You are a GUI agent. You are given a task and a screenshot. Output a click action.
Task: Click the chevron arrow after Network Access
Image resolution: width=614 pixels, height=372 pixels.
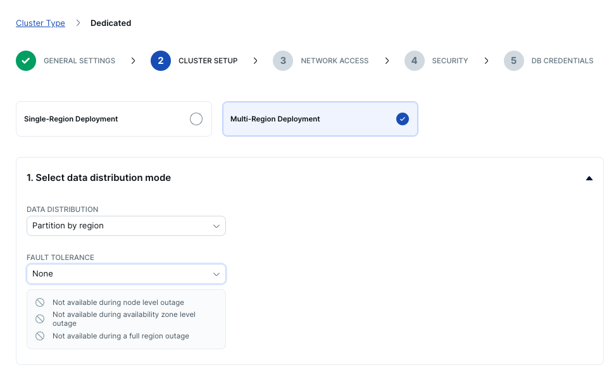[x=387, y=61]
